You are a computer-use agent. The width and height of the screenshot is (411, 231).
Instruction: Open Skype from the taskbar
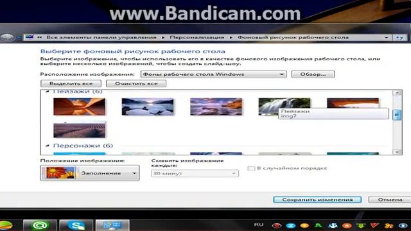(x=76, y=225)
